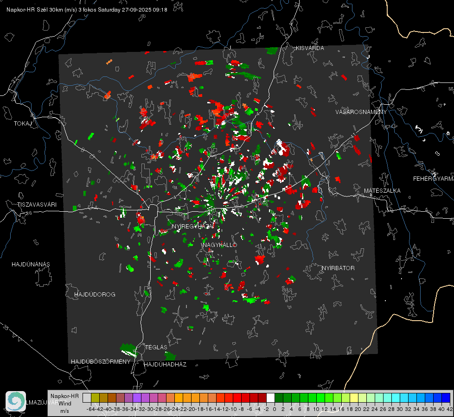Click the TOKAJ town label
Image resolution: width=454 pixels, height=417 pixels.
click(x=23, y=124)
